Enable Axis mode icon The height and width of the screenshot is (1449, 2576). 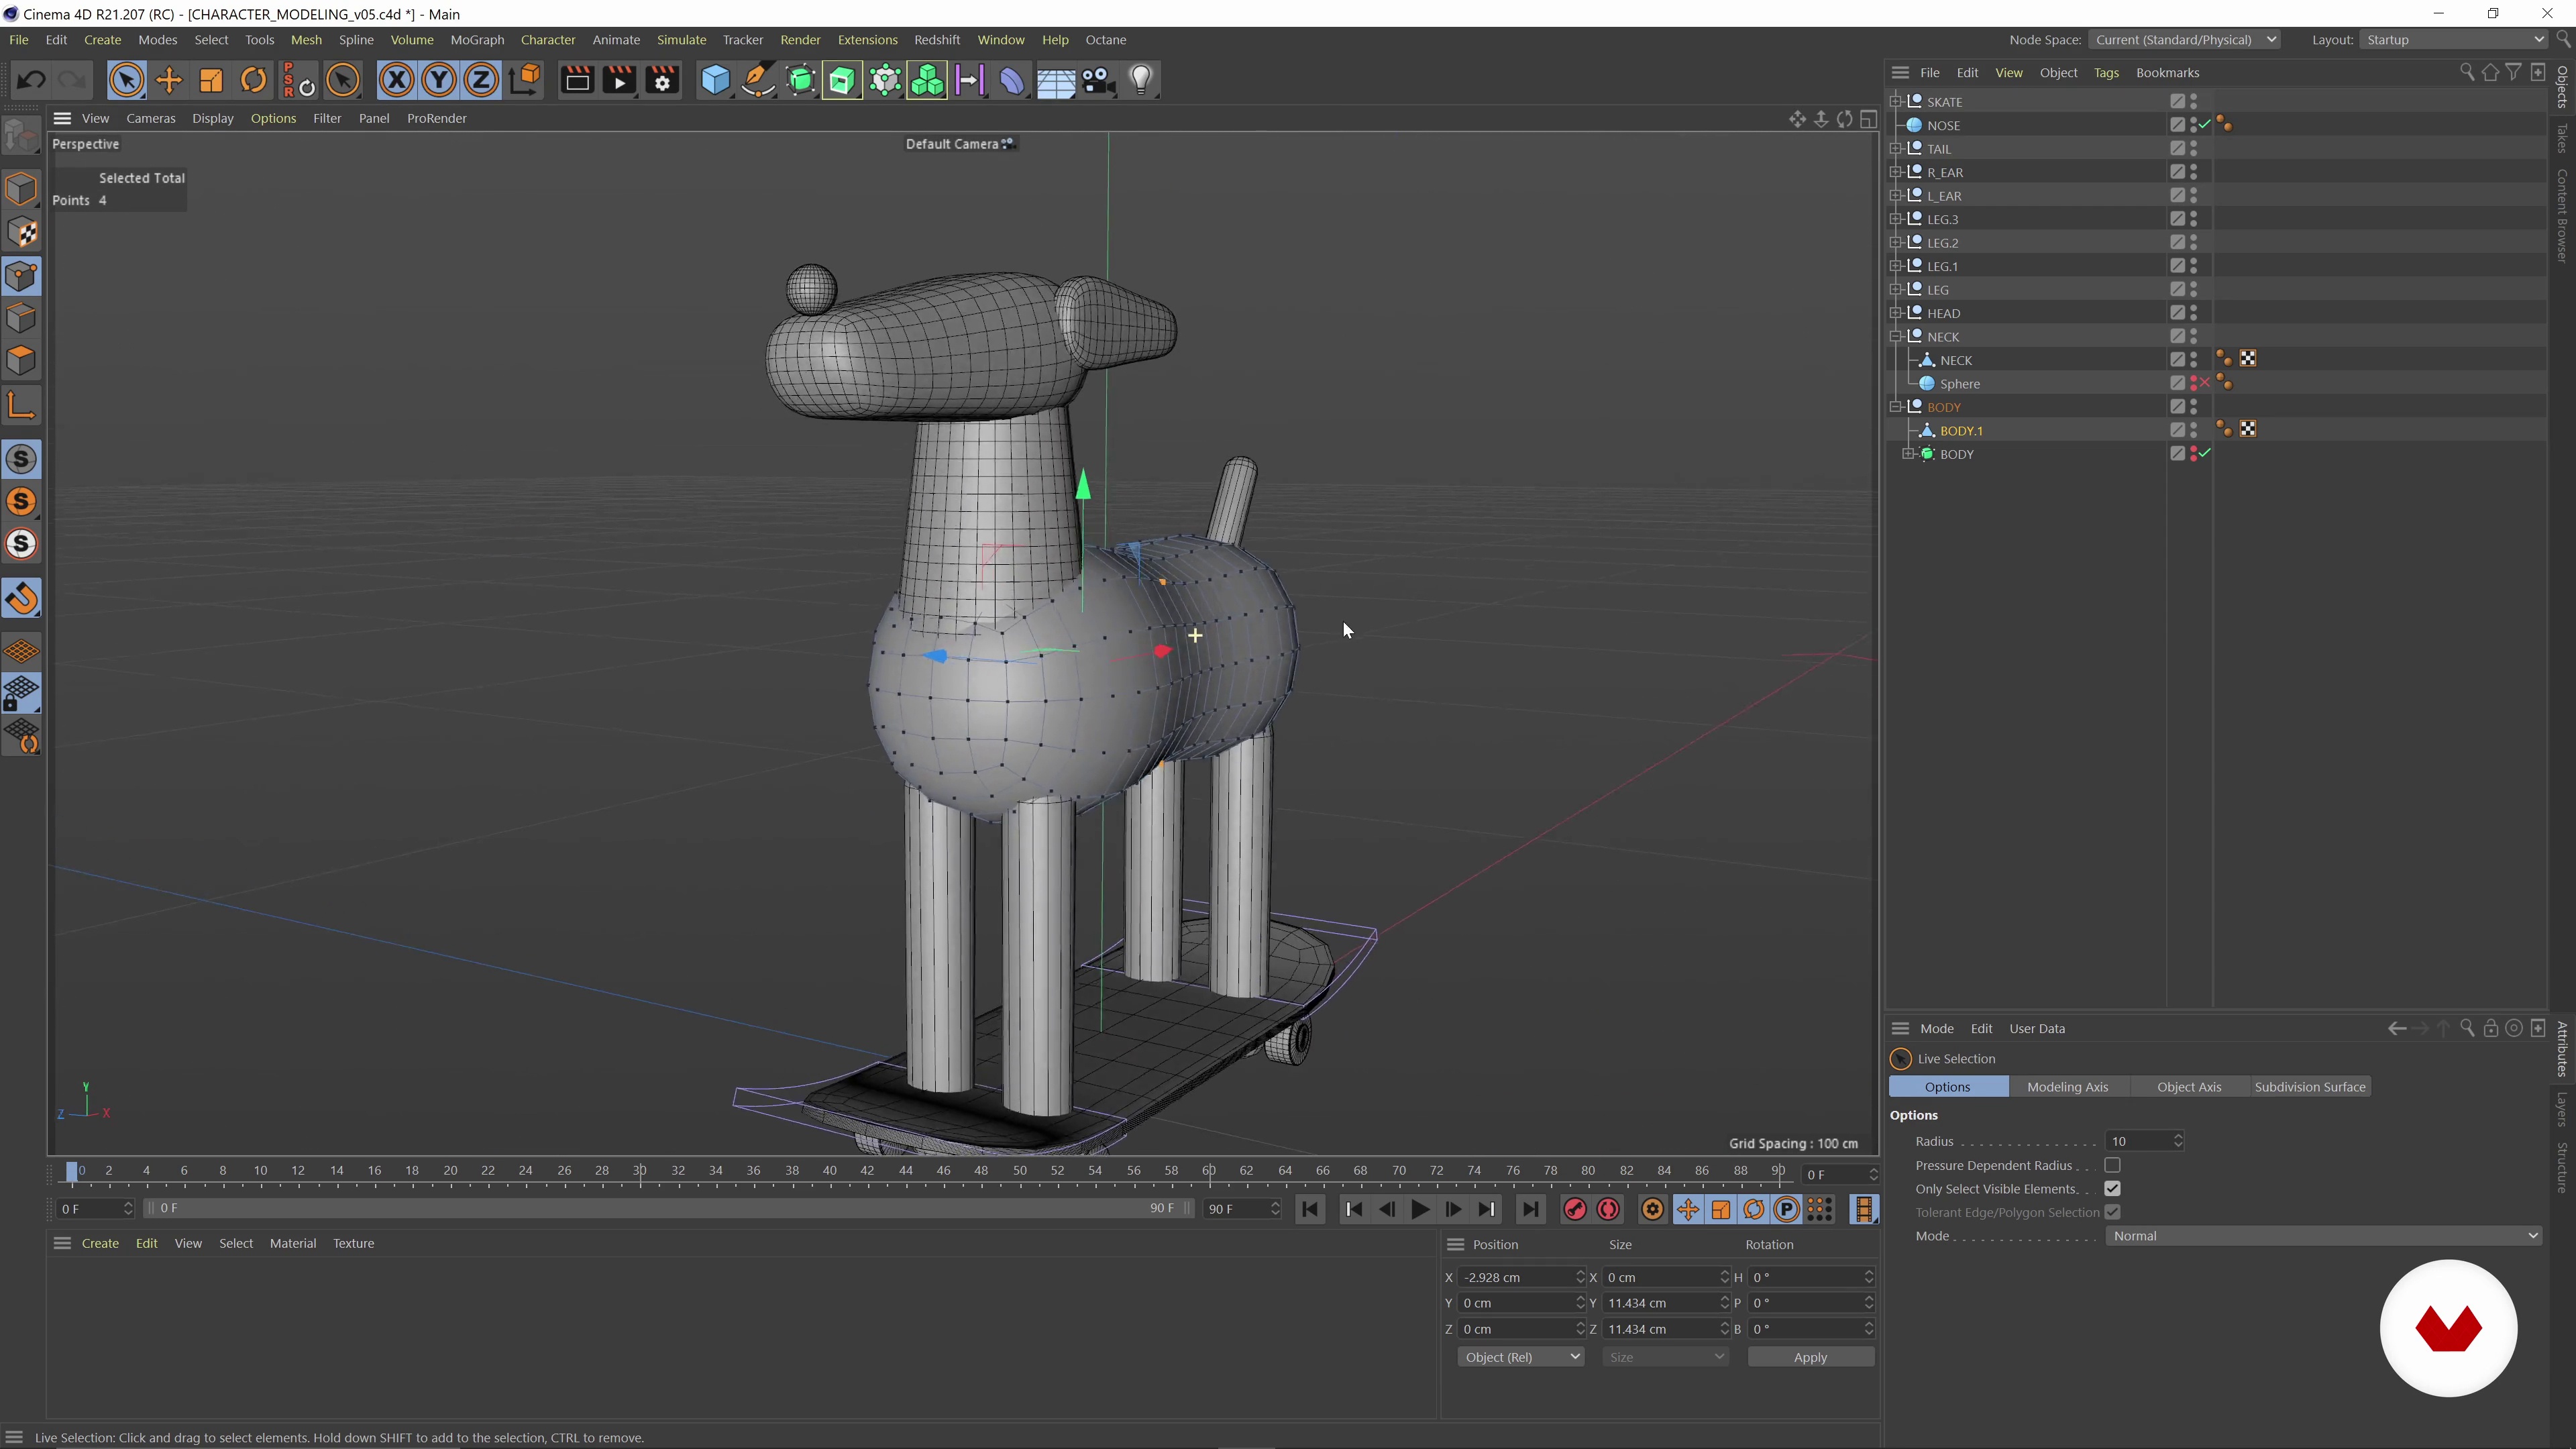pyautogui.click(x=21, y=405)
